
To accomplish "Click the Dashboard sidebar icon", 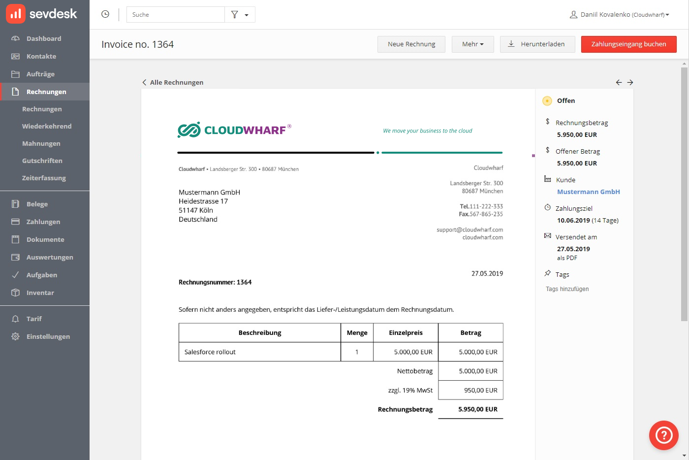I will 15,38.
